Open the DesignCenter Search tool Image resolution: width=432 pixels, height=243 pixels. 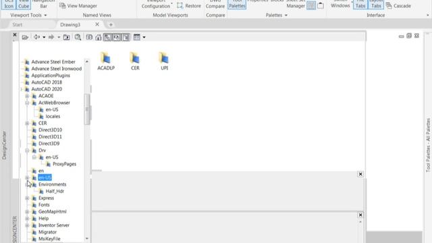click(78, 37)
